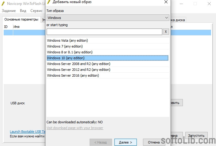Select Windows 7 (any edition)
The height and width of the screenshot is (146, 216).
(x=107, y=46)
